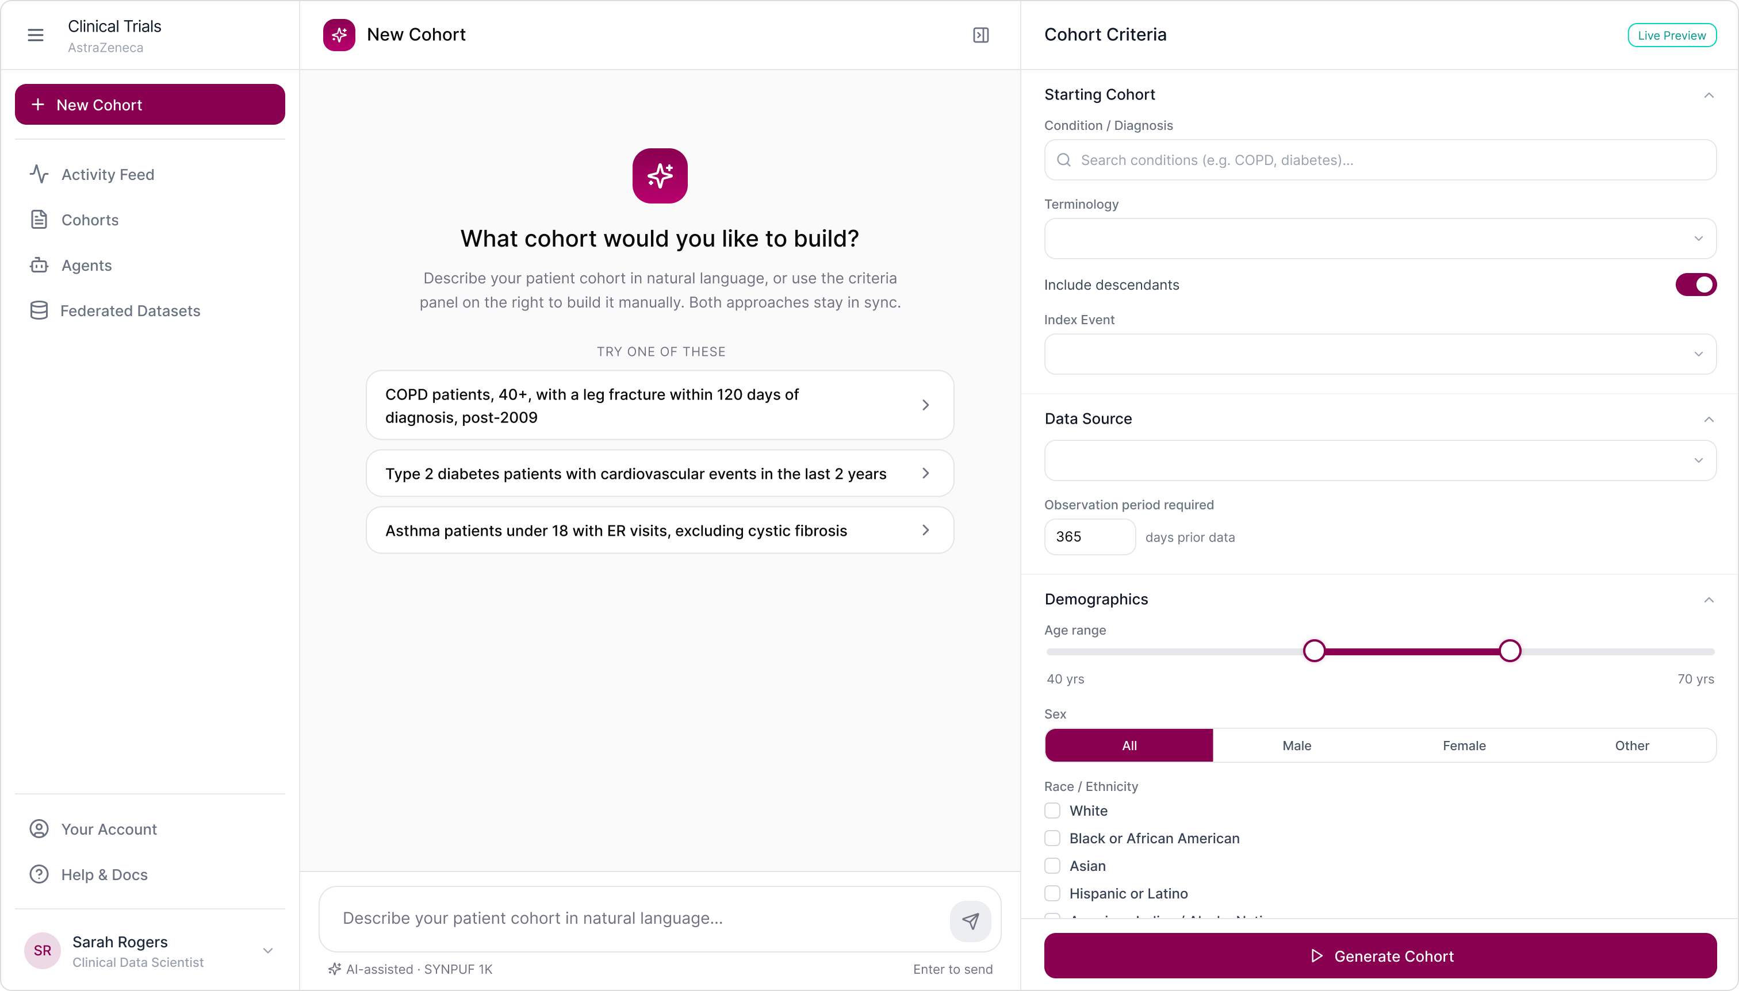Collapse the Demographics section
The width and height of the screenshot is (1739, 991).
pyautogui.click(x=1709, y=600)
